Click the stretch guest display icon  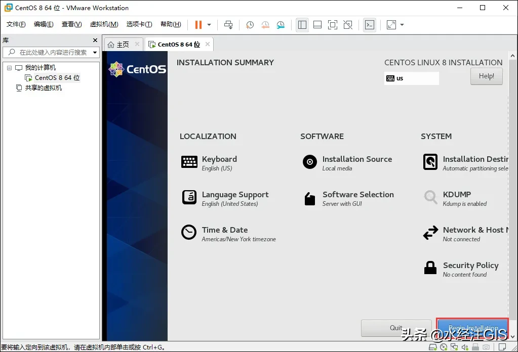pos(391,25)
